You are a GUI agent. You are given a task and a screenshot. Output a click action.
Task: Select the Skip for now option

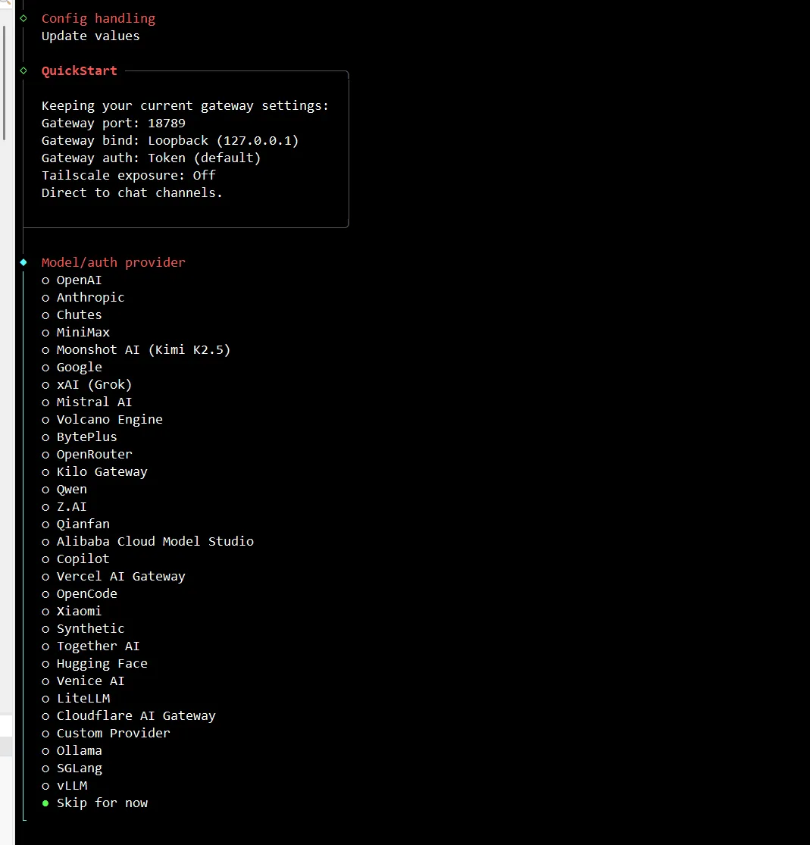(x=94, y=803)
